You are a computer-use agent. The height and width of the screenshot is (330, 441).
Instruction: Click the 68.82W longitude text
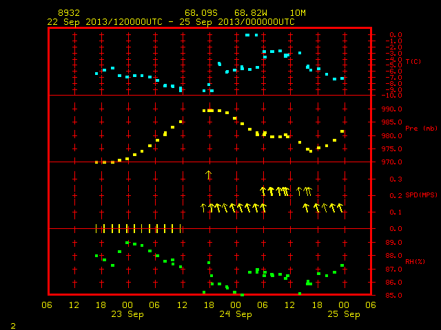pyautogui.click(x=251, y=13)
